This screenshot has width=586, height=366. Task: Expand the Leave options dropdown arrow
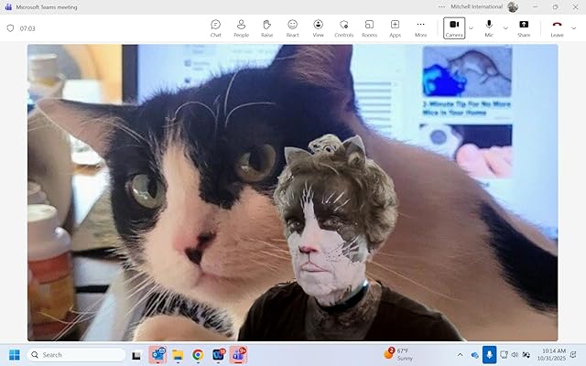pos(573,27)
